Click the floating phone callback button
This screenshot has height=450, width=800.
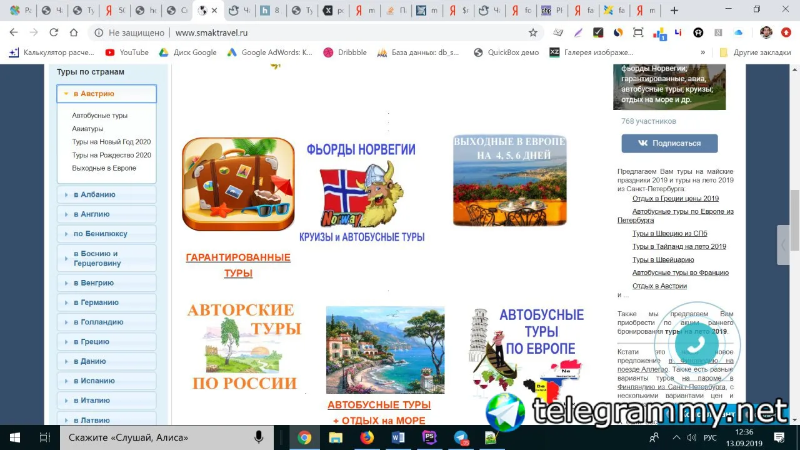point(697,344)
